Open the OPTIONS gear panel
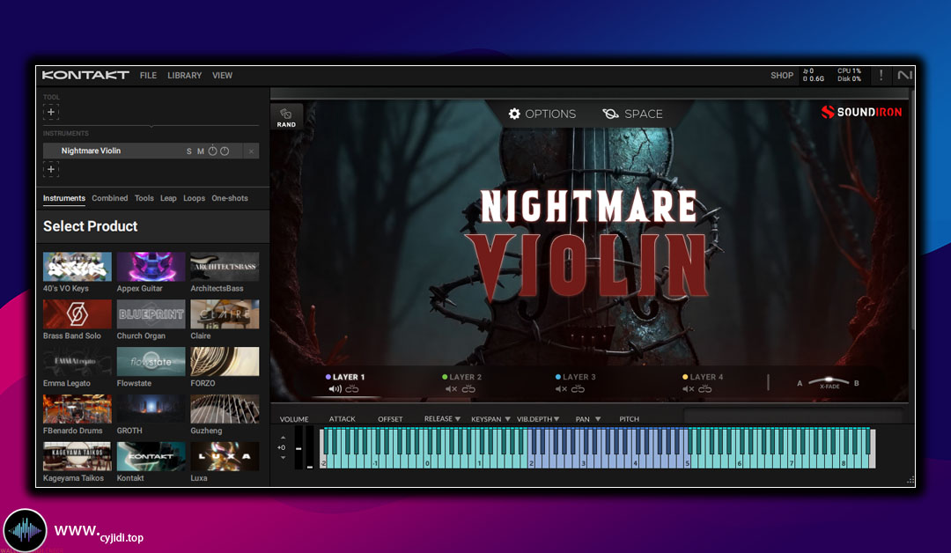Viewport: 951px width, 553px height. (x=542, y=114)
